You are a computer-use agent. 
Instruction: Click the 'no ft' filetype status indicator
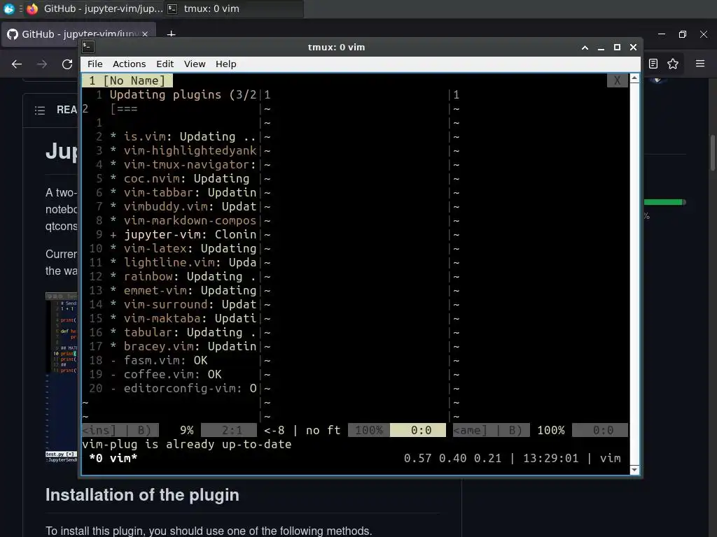coord(323,430)
